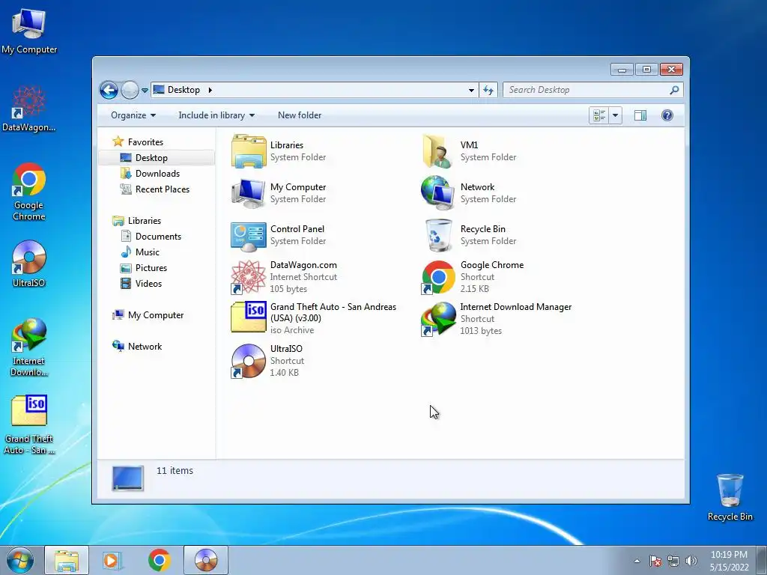Open Documents library in the navigation pane

point(158,236)
